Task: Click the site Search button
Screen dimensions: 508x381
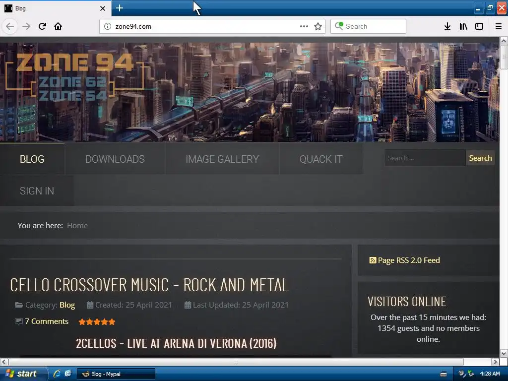Action: [x=480, y=158]
